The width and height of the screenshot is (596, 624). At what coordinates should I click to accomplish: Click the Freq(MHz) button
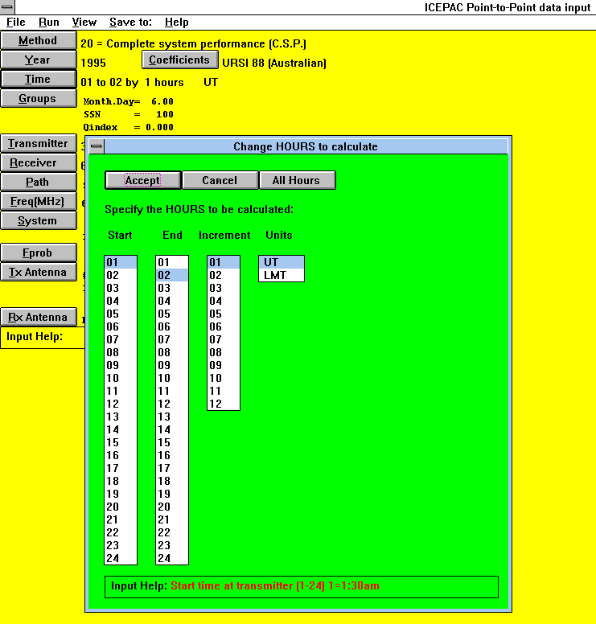point(38,201)
